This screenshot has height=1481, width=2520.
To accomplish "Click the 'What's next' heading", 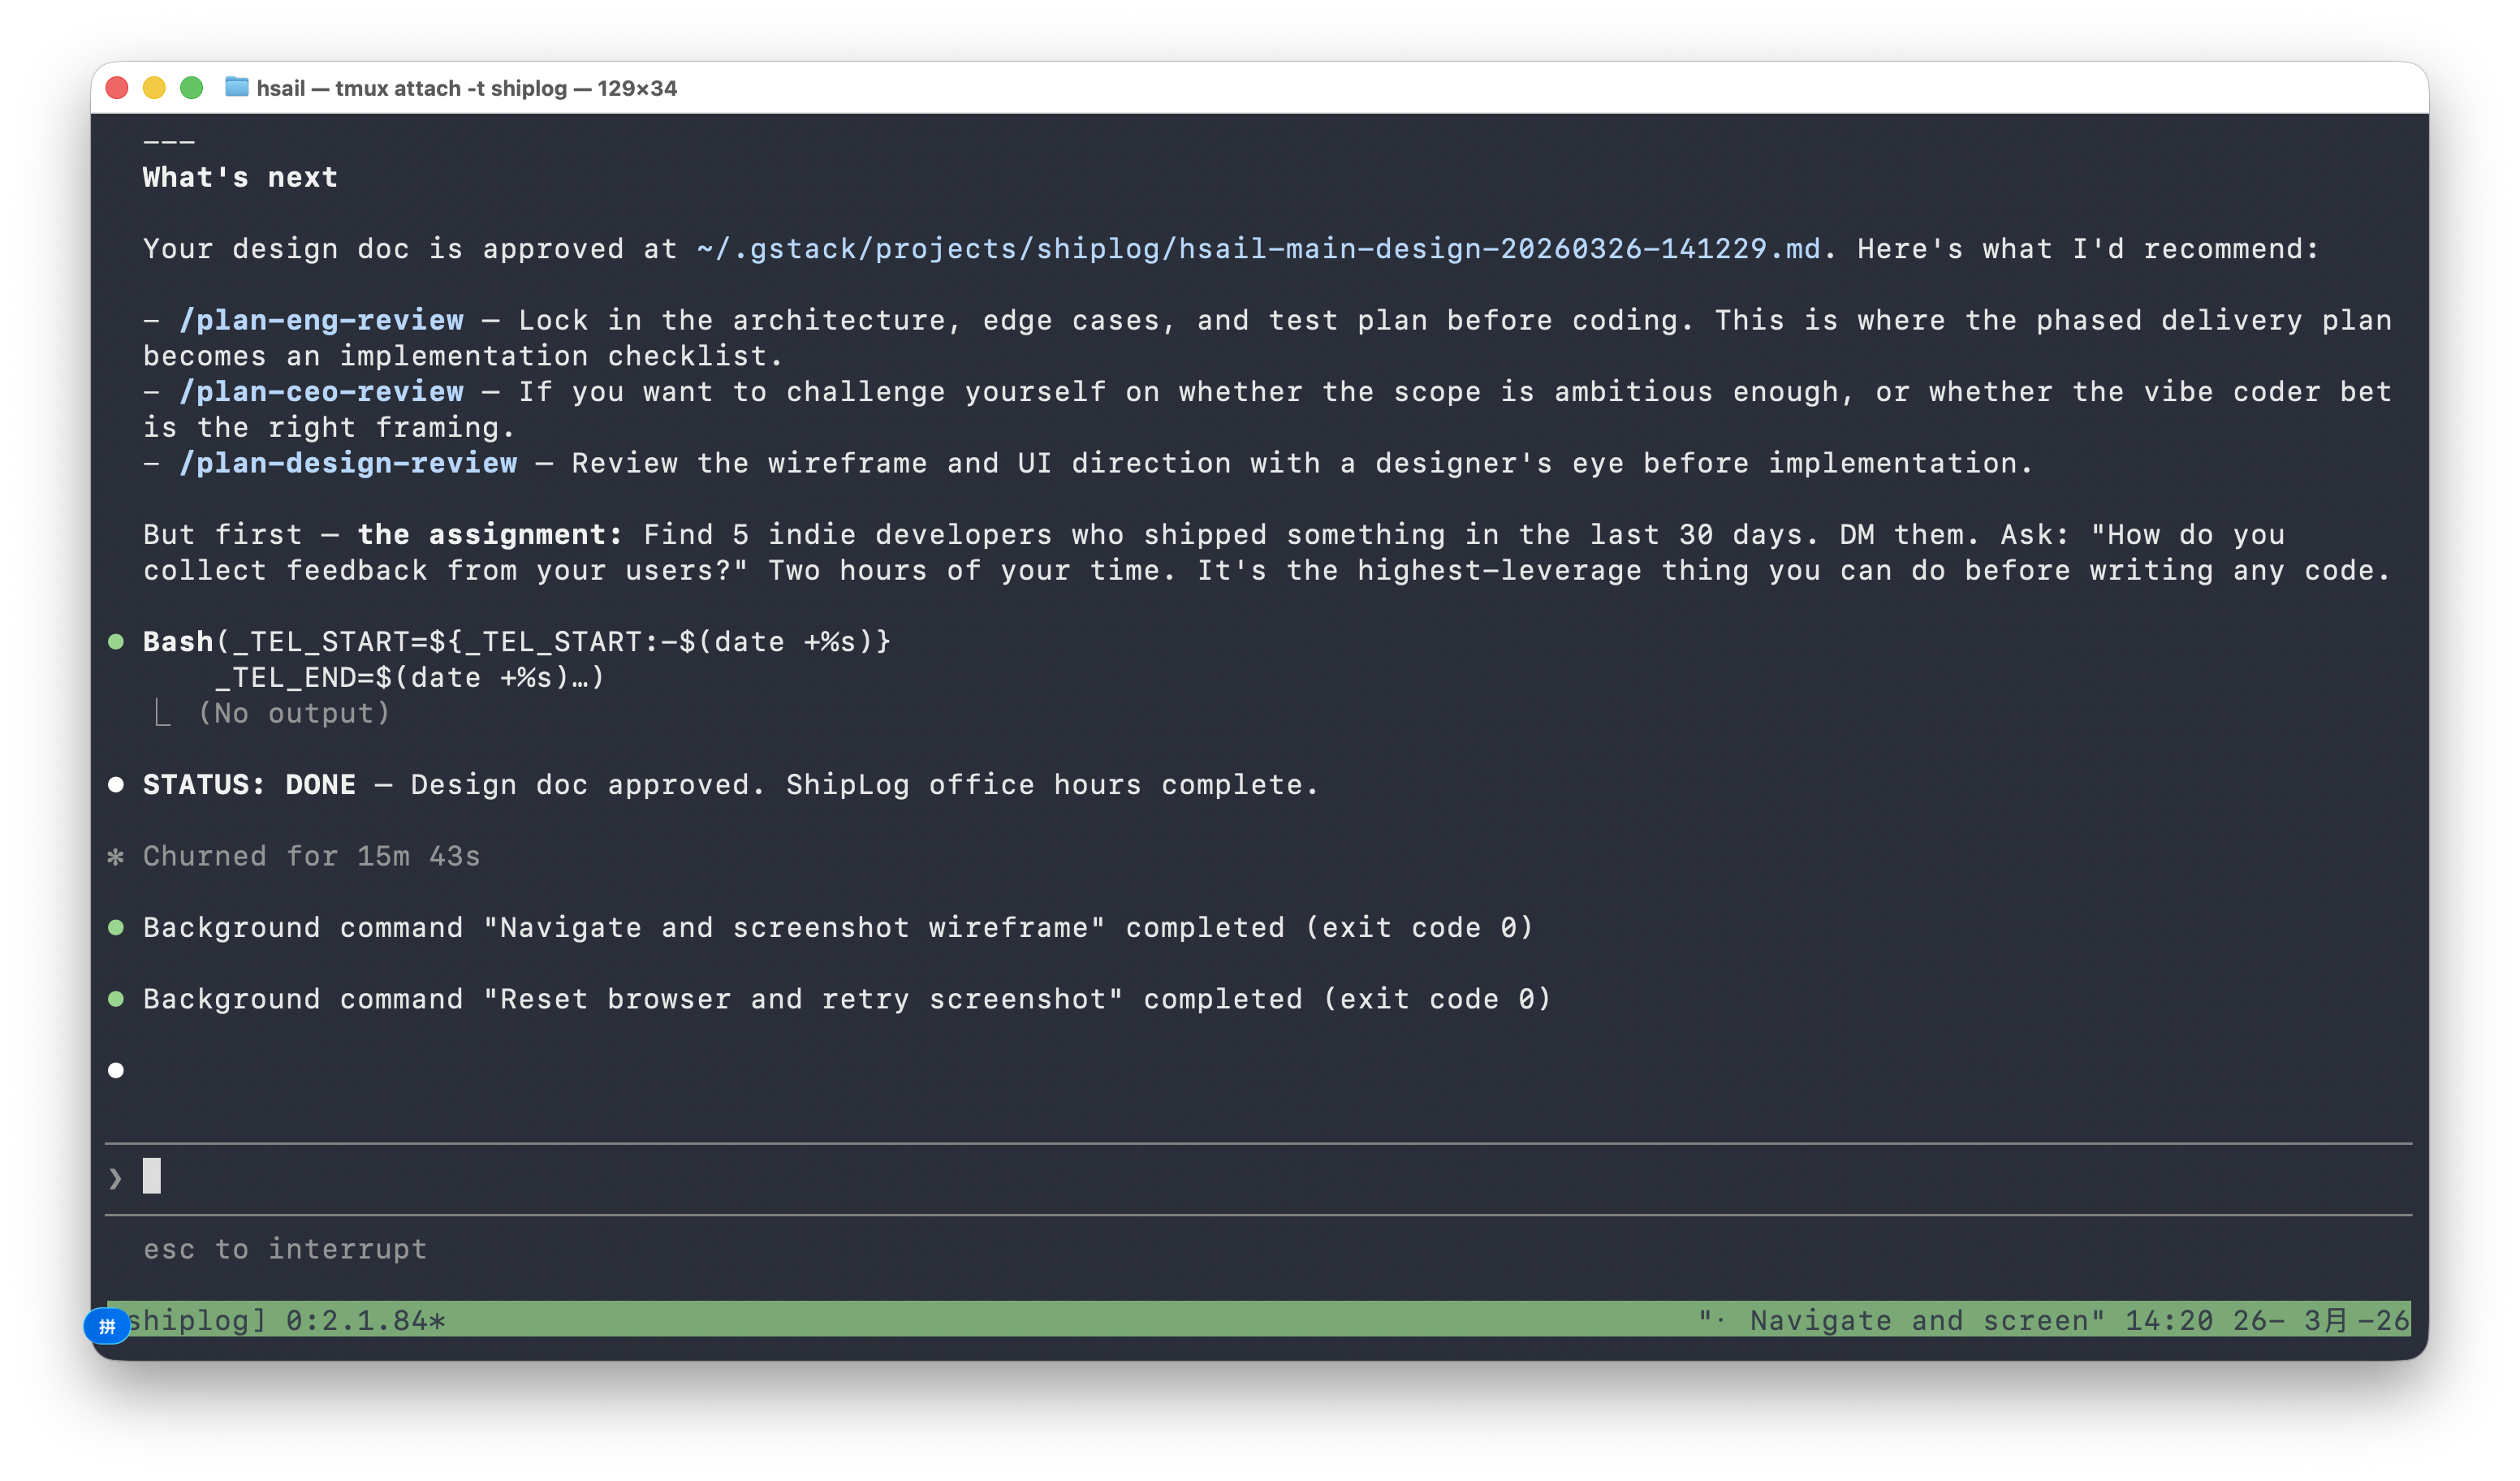I will pyautogui.click(x=240, y=177).
